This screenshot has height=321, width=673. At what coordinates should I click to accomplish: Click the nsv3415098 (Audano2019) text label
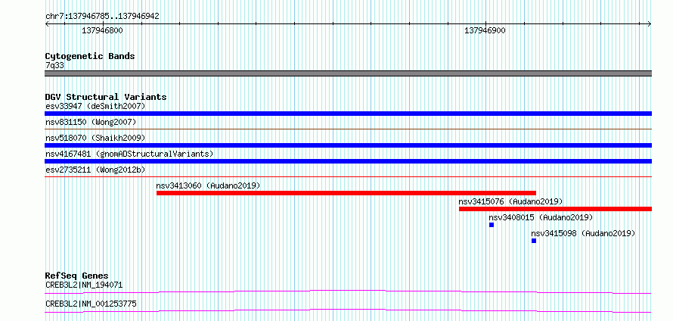583,233
